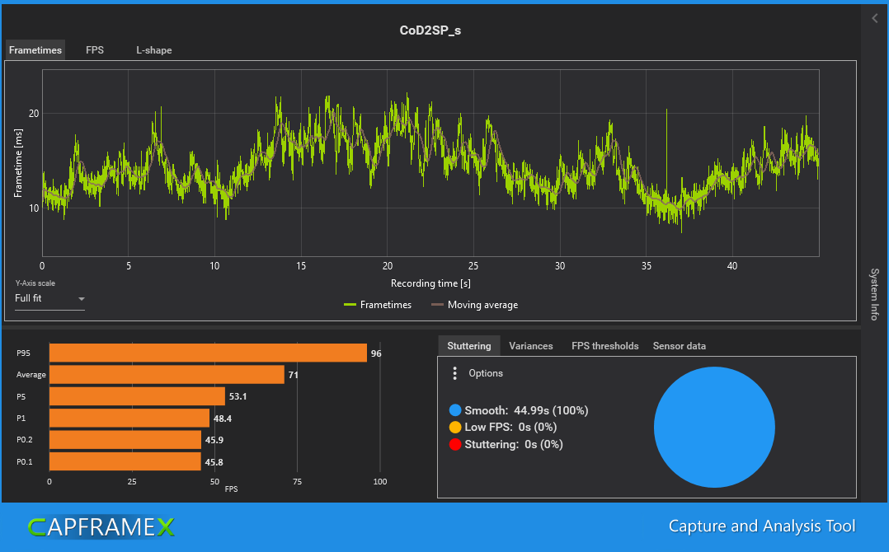
Task: Select the L-shape tab
Action: 153,49
